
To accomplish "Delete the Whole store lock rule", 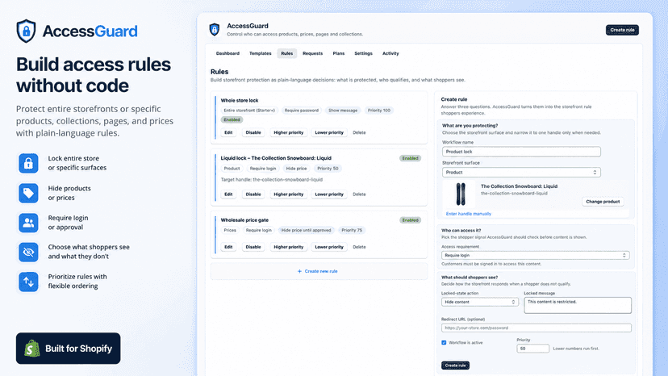I will point(359,132).
